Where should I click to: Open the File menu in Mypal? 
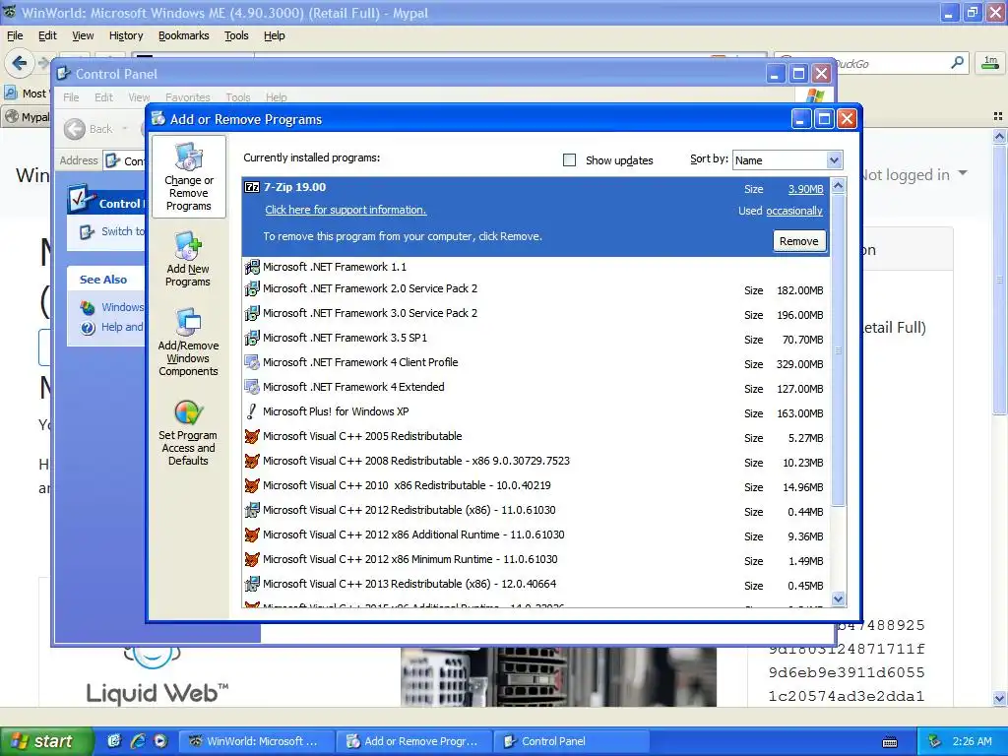15,35
